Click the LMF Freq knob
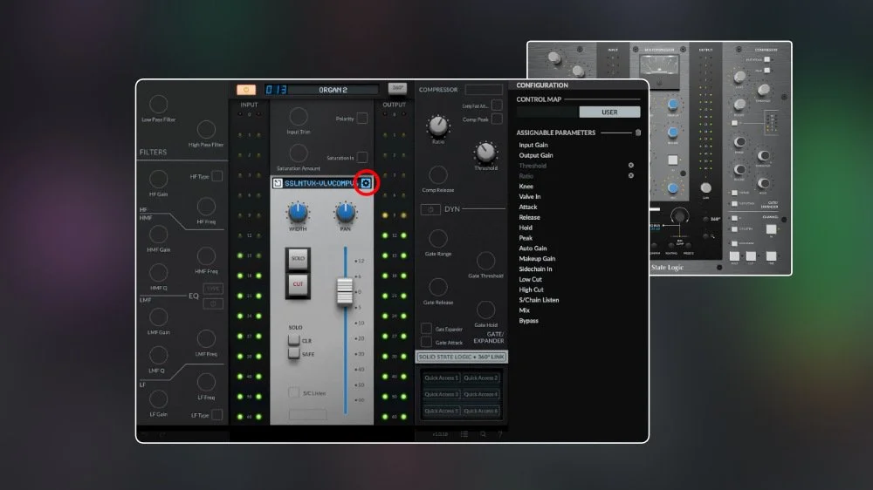 coord(206,338)
